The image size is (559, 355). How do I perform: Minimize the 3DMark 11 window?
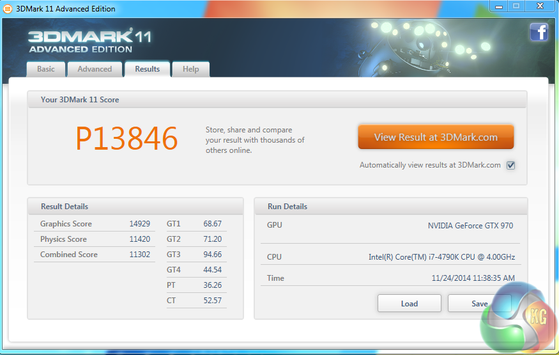click(x=500, y=6)
